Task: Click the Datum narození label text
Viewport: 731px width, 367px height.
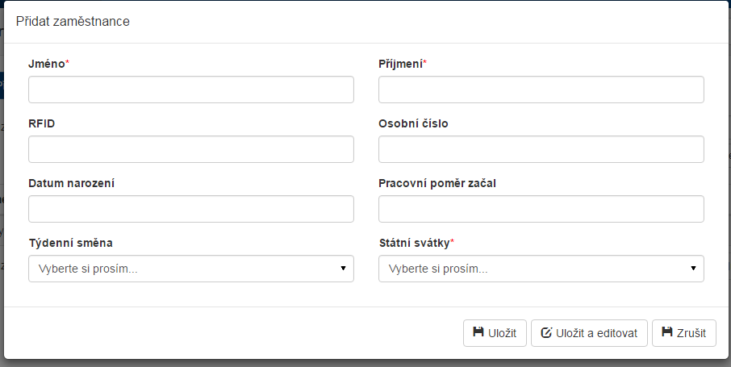Action: coord(71,183)
